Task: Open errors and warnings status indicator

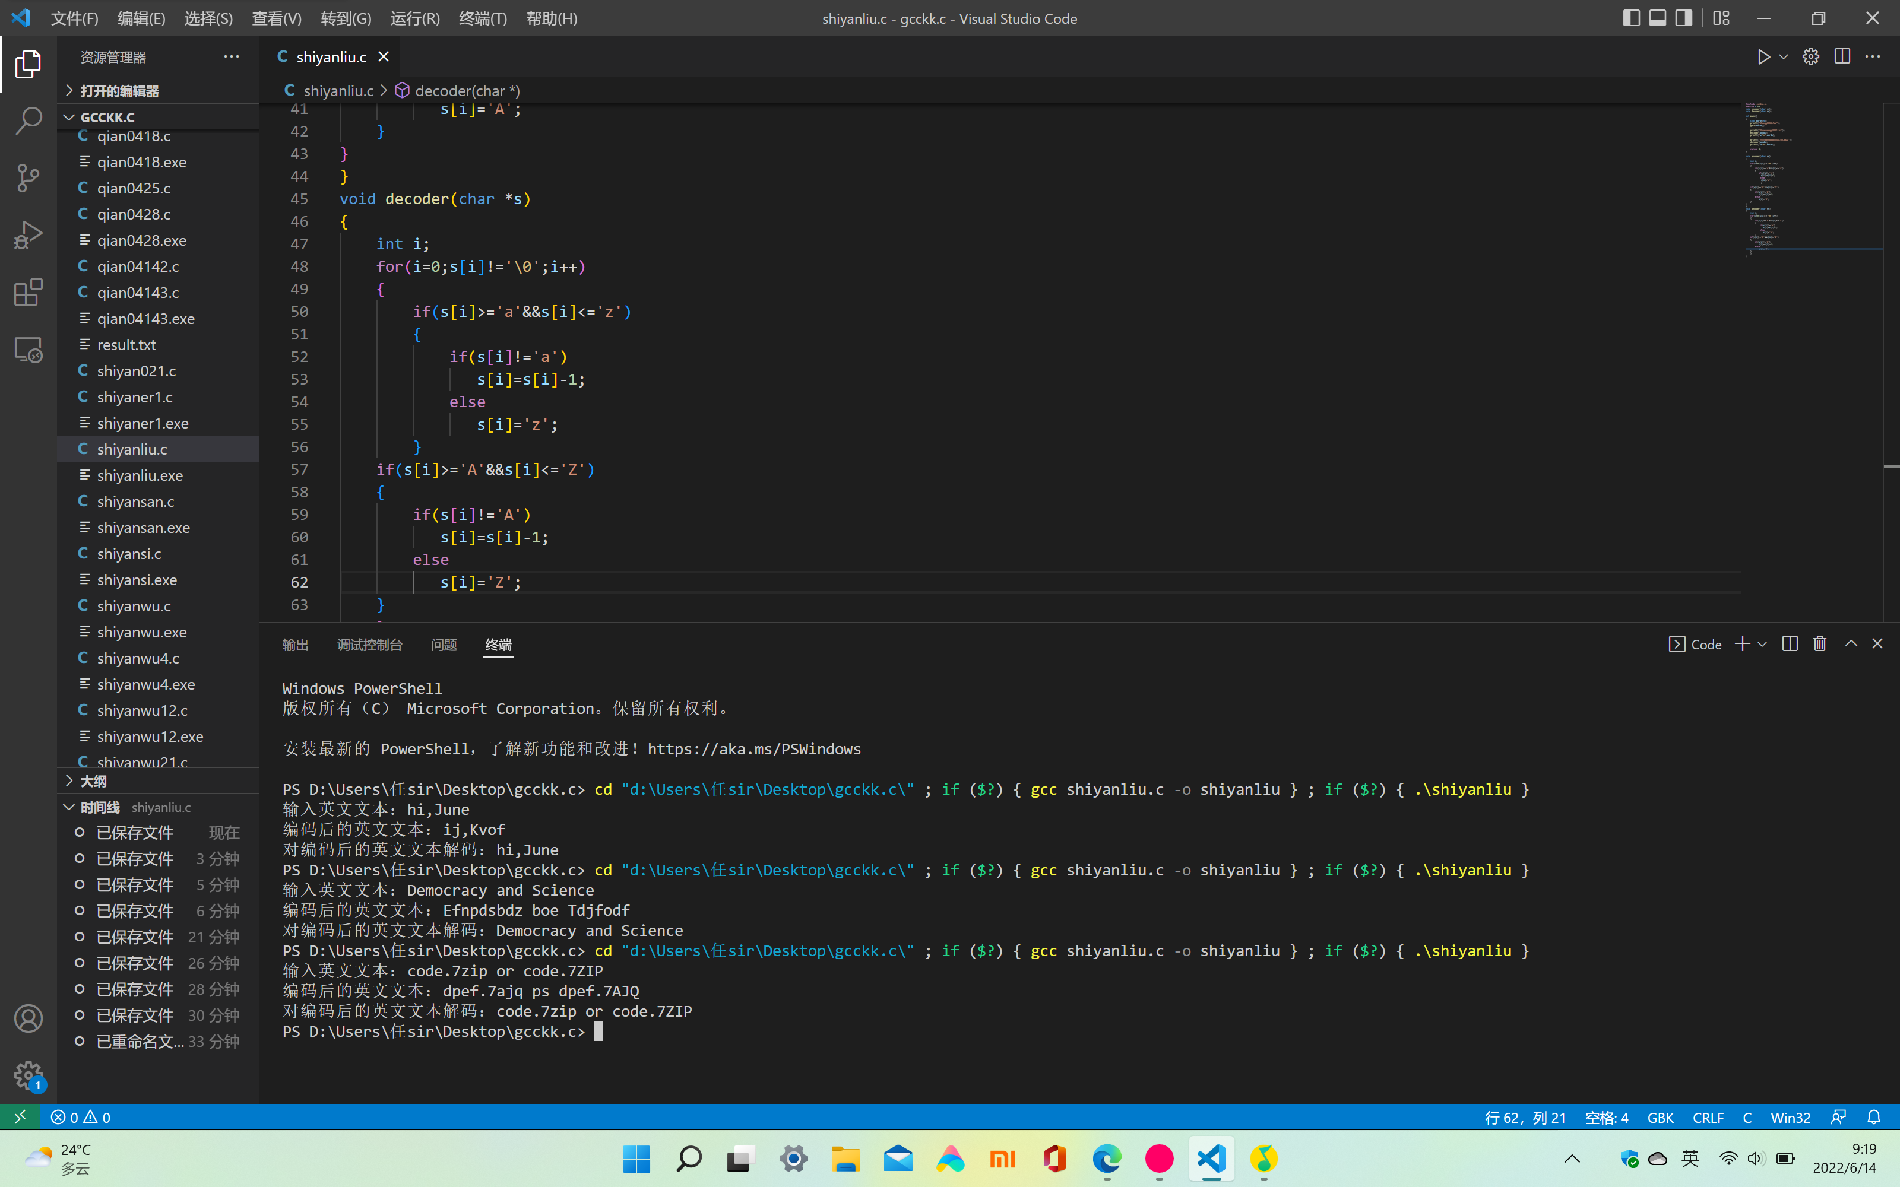Action: click(81, 1117)
